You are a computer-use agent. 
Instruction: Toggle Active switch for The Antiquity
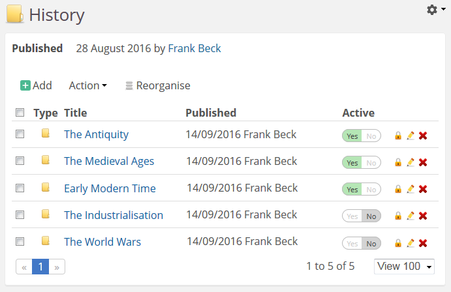pos(362,136)
